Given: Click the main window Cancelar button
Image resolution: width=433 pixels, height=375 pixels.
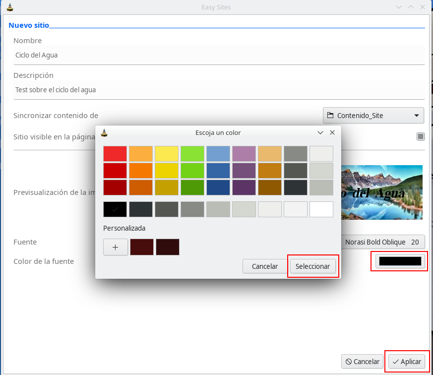Looking at the screenshot, I should (x=362, y=362).
